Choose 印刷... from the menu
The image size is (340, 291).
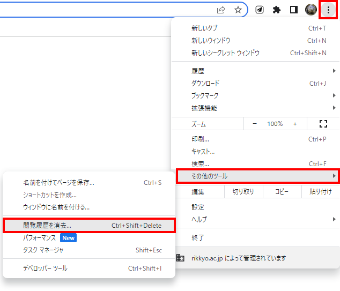click(256, 139)
